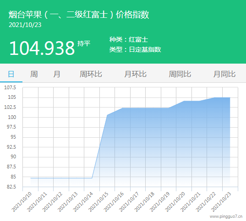
Task: Click the 烟台苹果 price index title
Action: (x=79, y=15)
